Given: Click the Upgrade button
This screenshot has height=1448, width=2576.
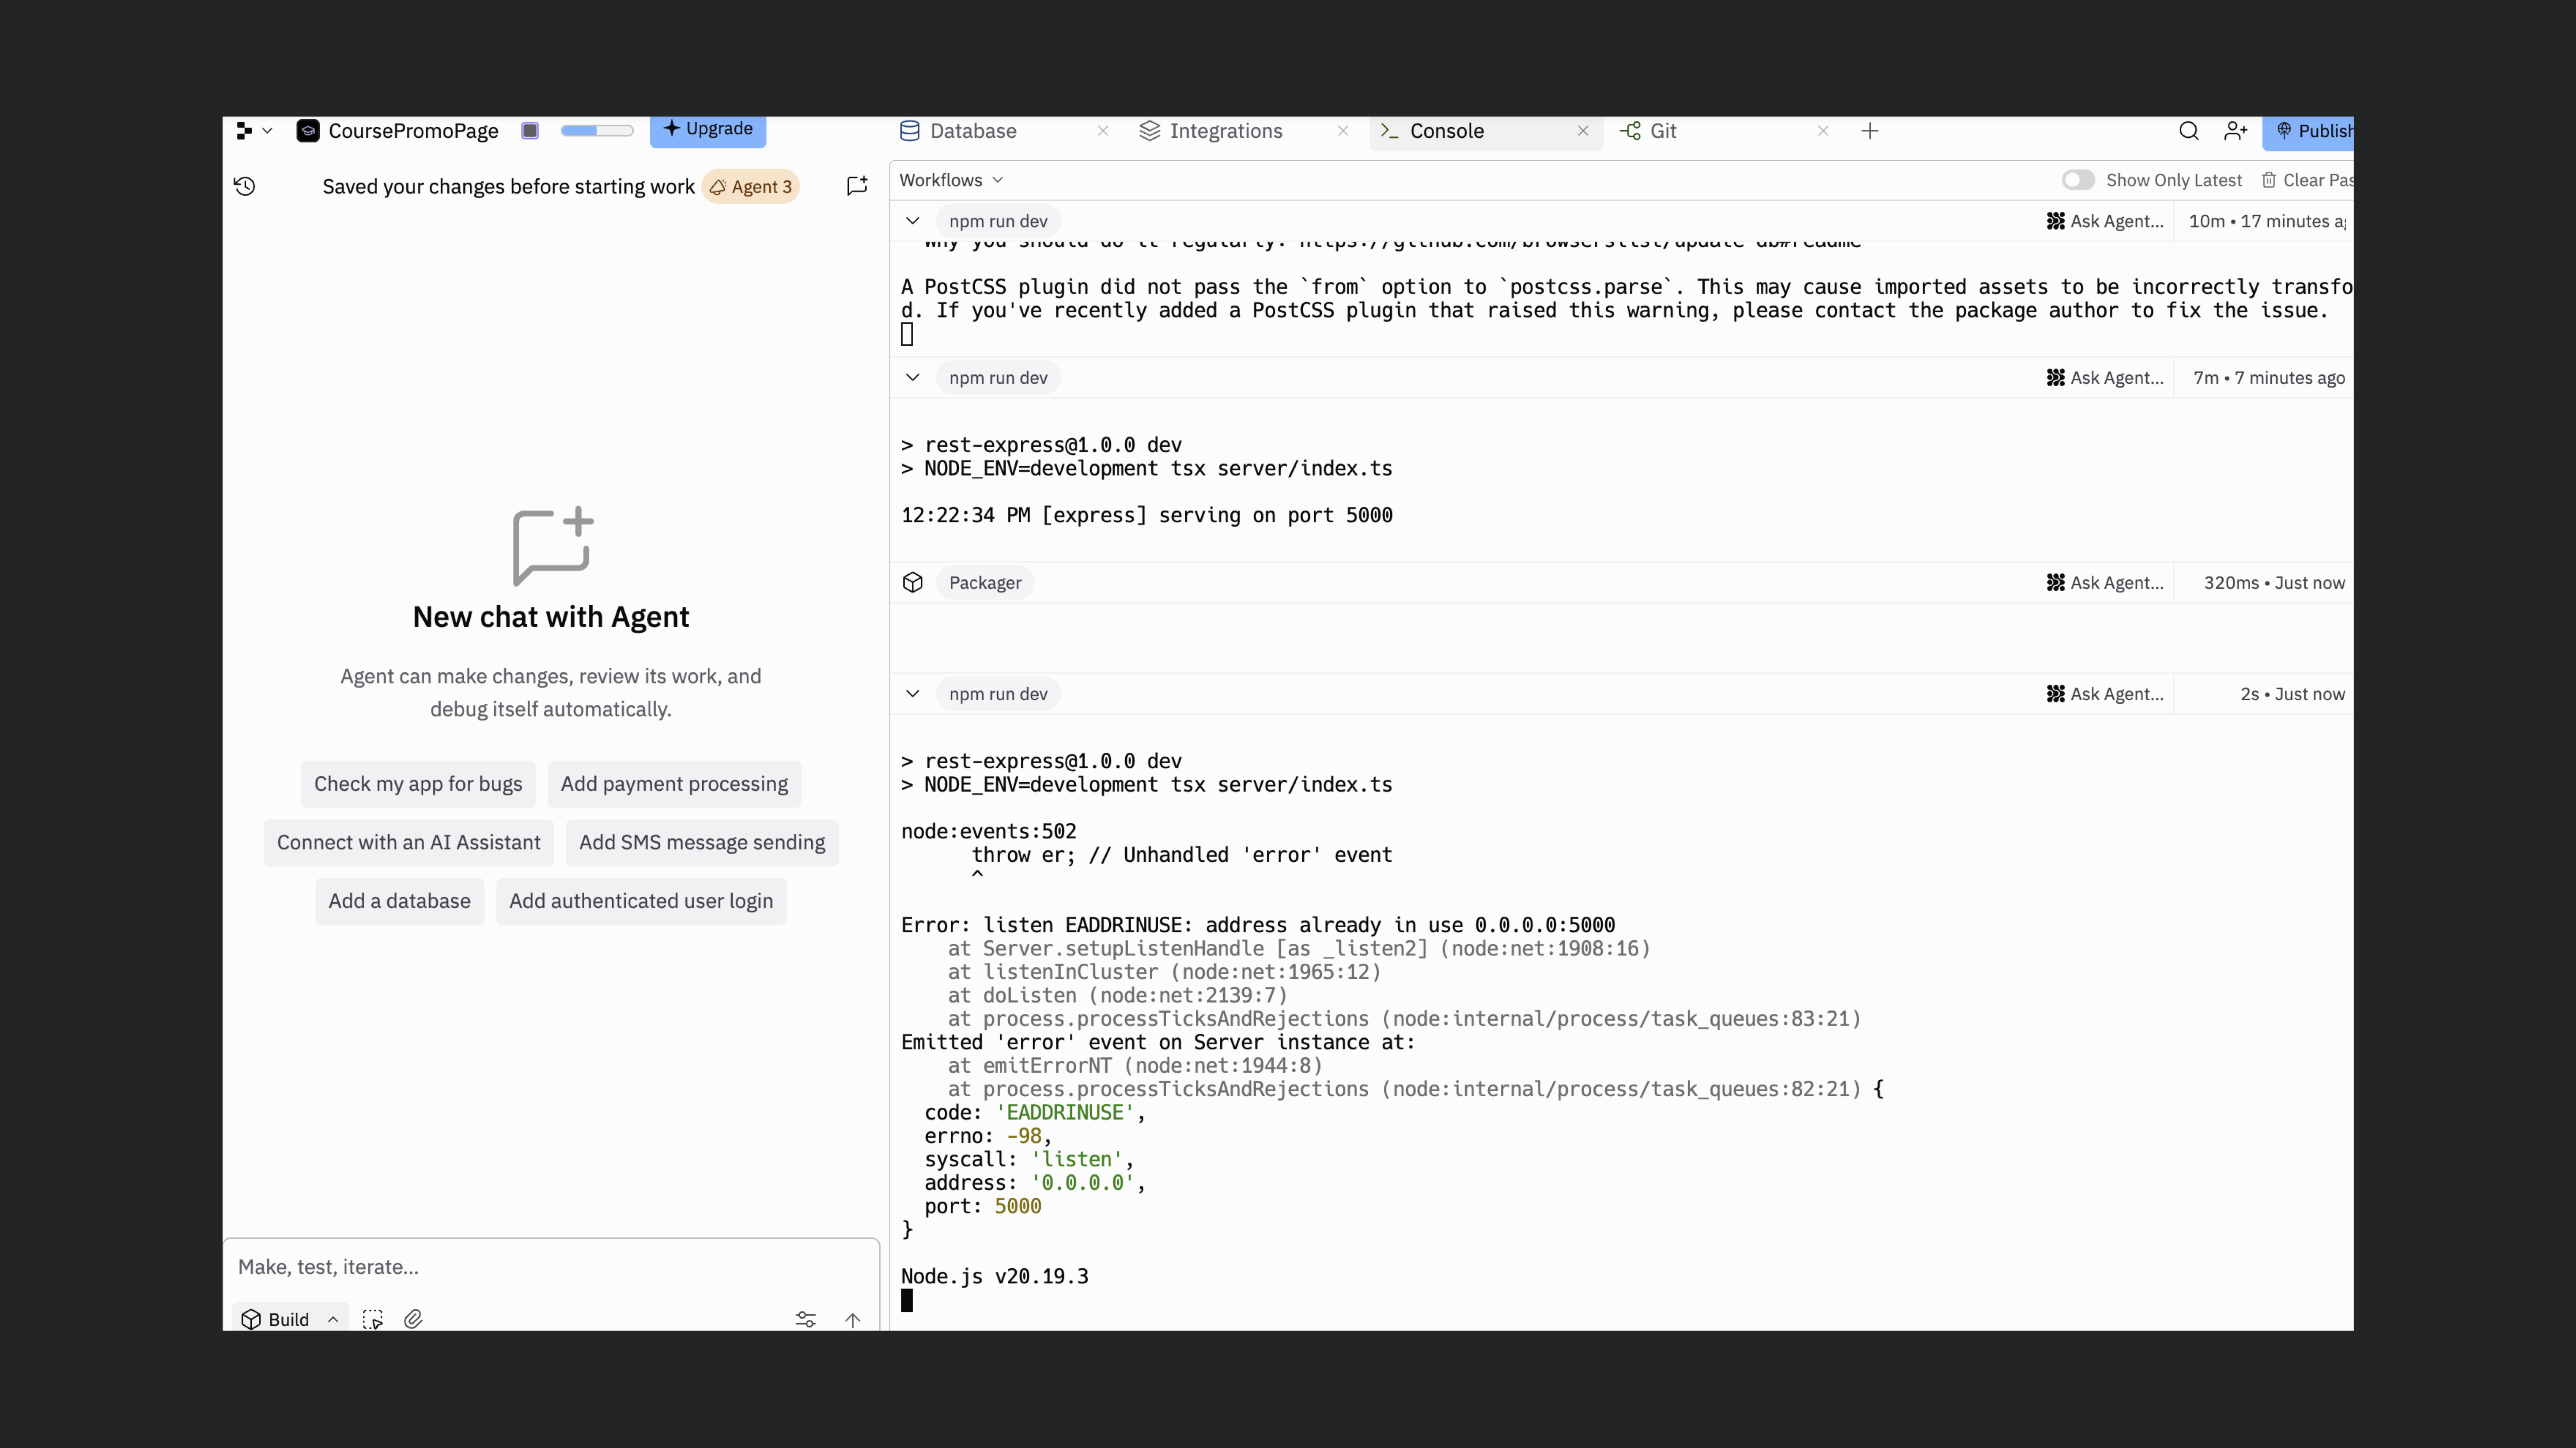Looking at the screenshot, I should (x=707, y=129).
